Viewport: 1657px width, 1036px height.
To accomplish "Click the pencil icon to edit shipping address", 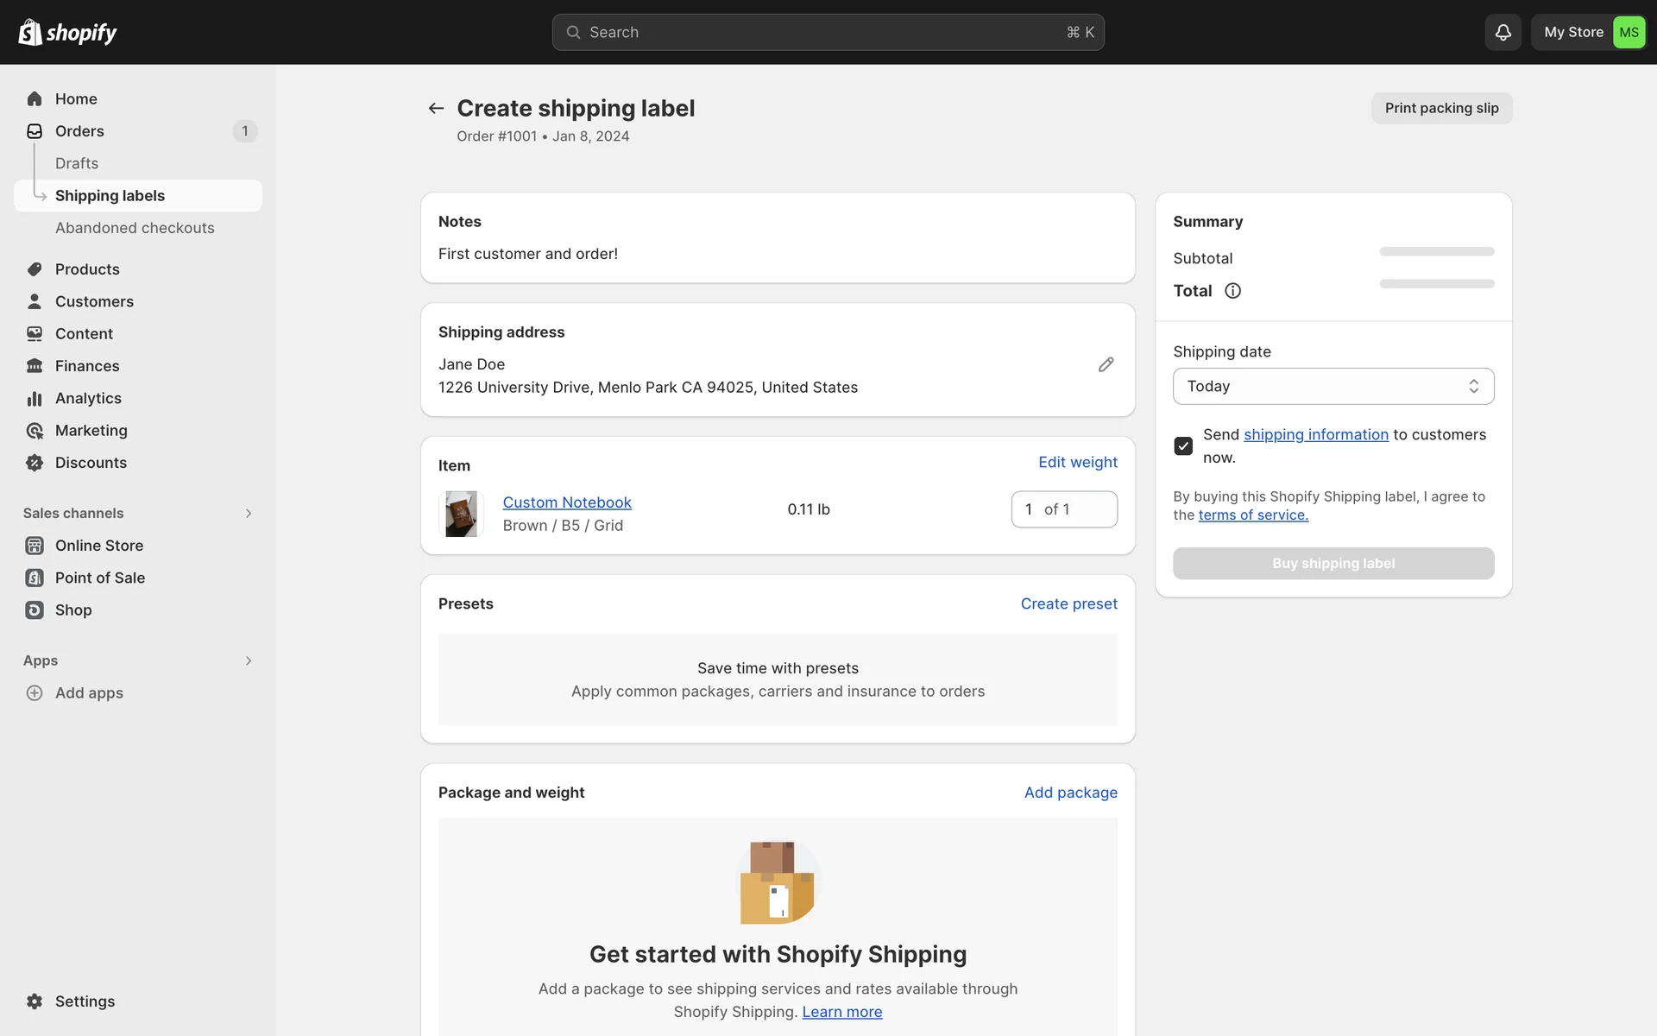I will [1106, 364].
